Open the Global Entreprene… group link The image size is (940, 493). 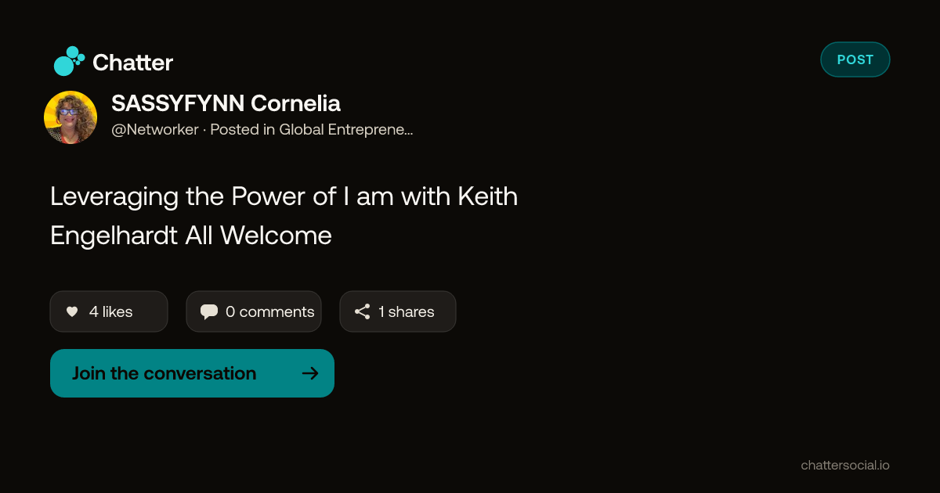point(346,130)
